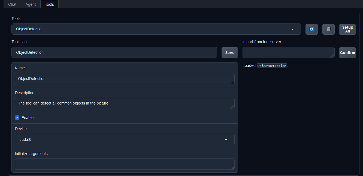This screenshot has height=176, width=363.
Task: Click the Setup All button
Action: 347,29
